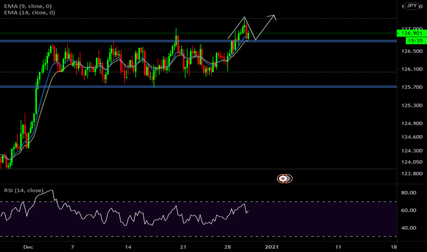Select the lower blue horizontal support line
Screen dimensions: 427x252
pos(198,87)
